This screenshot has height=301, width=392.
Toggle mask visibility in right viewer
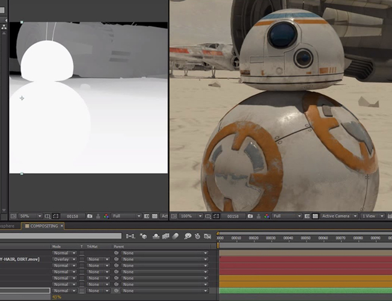tap(217, 216)
